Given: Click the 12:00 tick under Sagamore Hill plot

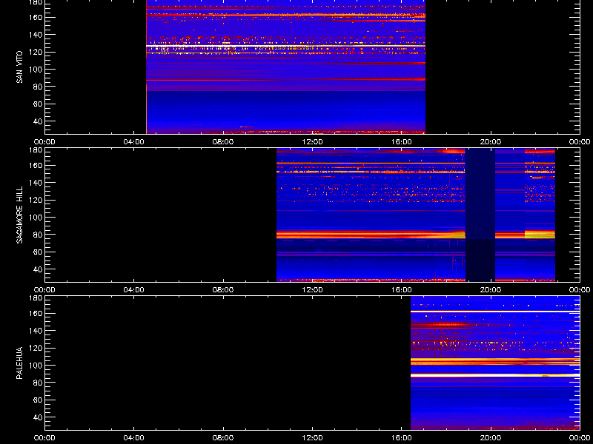Looking at the screenshot, I should (312, 290).
